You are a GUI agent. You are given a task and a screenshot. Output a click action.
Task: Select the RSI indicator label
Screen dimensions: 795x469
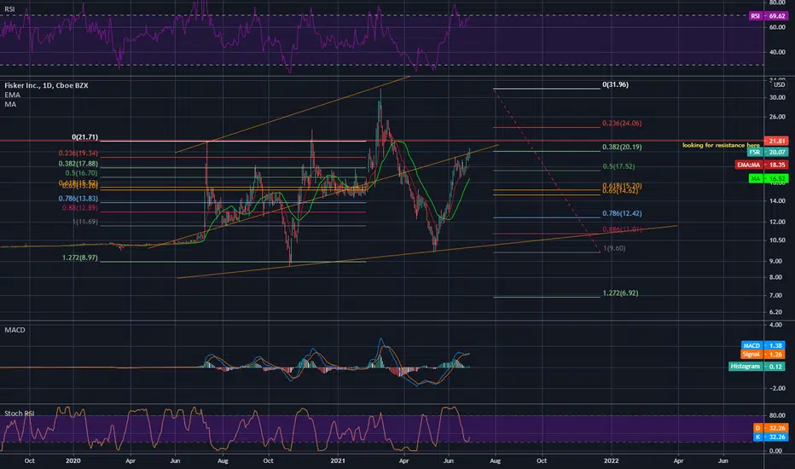(x=9, y=9)
